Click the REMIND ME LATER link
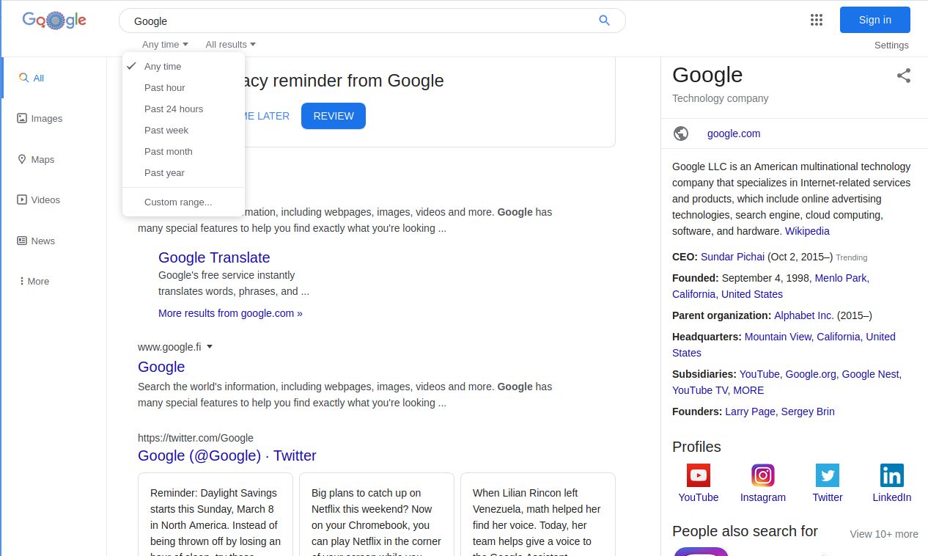Viewport: 928px width, 556px height. tap(268, 116)
